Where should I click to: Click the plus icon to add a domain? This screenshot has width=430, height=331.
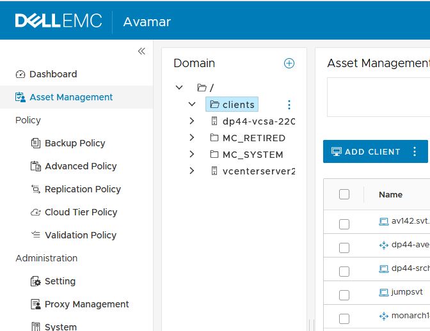point(289,63)
